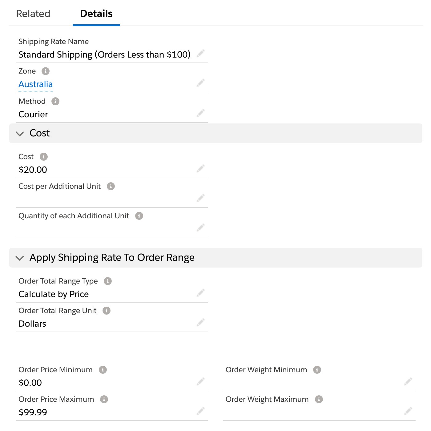The image size is (431, 431).
Task: Edit Order Total Range Type with pencil icon
Action: [201, 293]
